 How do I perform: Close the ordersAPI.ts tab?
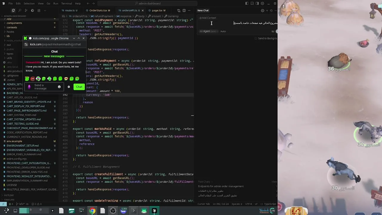[142, 10]
